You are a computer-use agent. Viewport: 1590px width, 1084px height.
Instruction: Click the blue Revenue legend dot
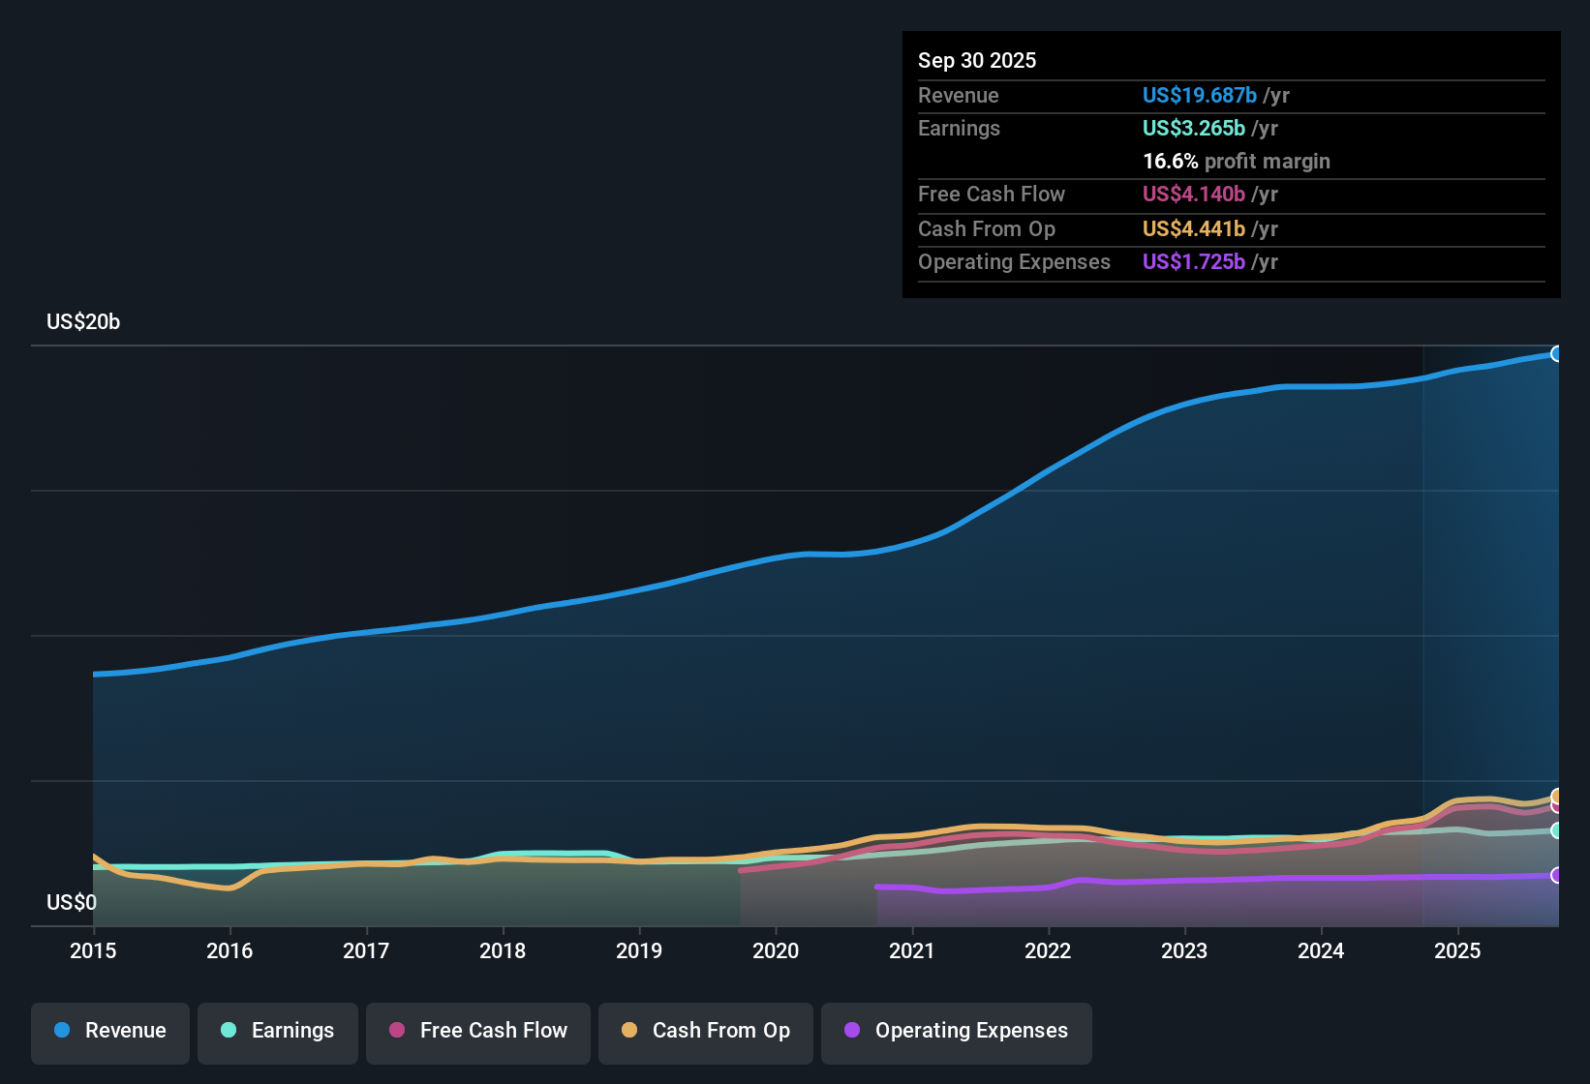pyautogui.click(x=60, y=1031)
